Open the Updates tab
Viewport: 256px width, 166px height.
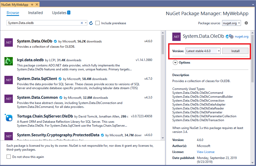[x=59, y=13]
